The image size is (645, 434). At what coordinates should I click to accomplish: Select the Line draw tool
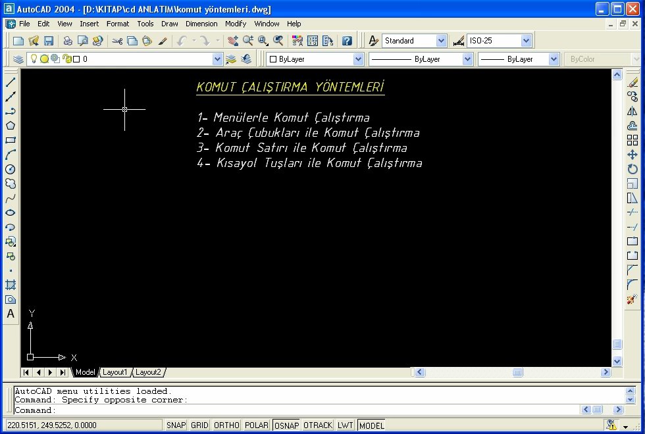pyautogui.click(x=11, y=82)
